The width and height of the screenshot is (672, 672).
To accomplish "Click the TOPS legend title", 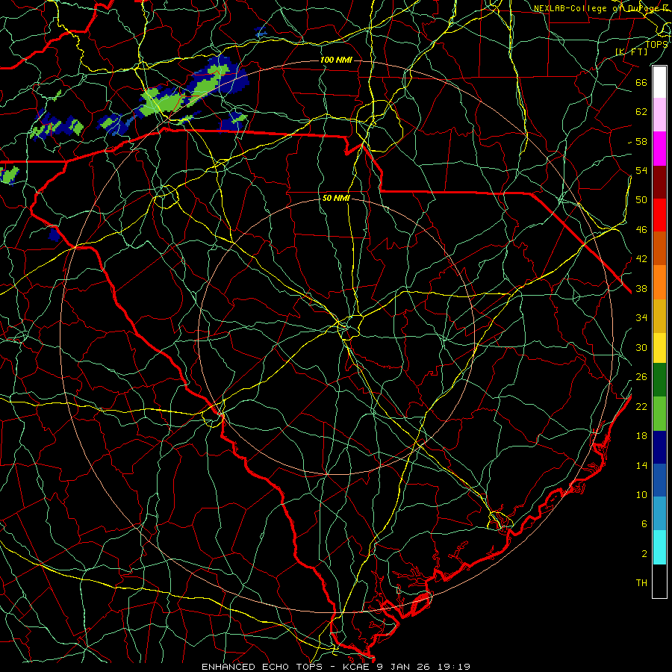I will click(x=656, y=44).
